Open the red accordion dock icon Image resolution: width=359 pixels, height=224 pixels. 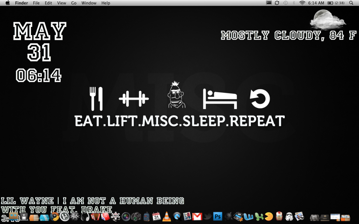[95, 216]
